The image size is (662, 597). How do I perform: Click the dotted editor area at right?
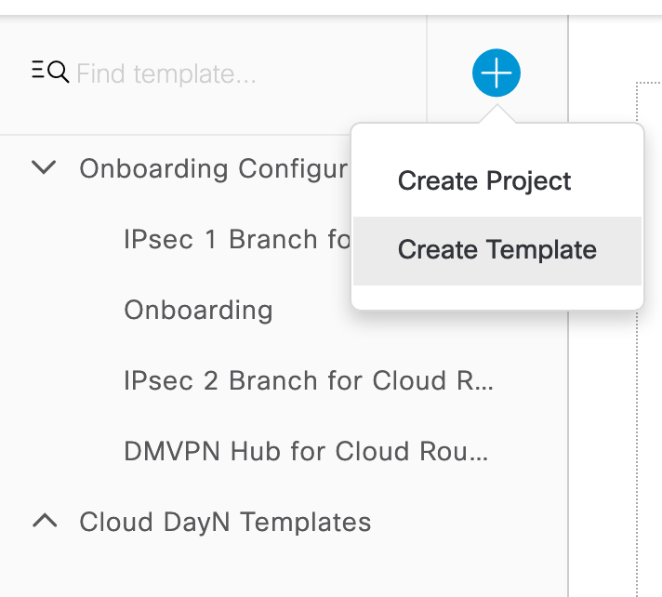[x=649, y=338]
